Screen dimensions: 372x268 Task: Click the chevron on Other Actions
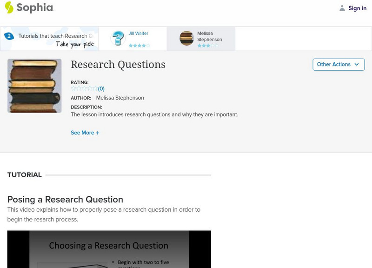click(356, 64)
